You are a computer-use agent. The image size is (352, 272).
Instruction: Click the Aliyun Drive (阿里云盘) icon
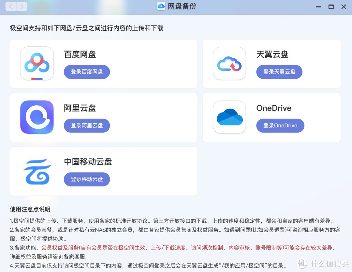pos(37,117)
